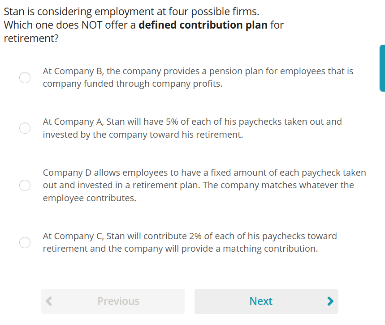Viewport: 385px width, 325px height.
Task: Click the round marker beside Company C answer
Action: pos(25,242)
